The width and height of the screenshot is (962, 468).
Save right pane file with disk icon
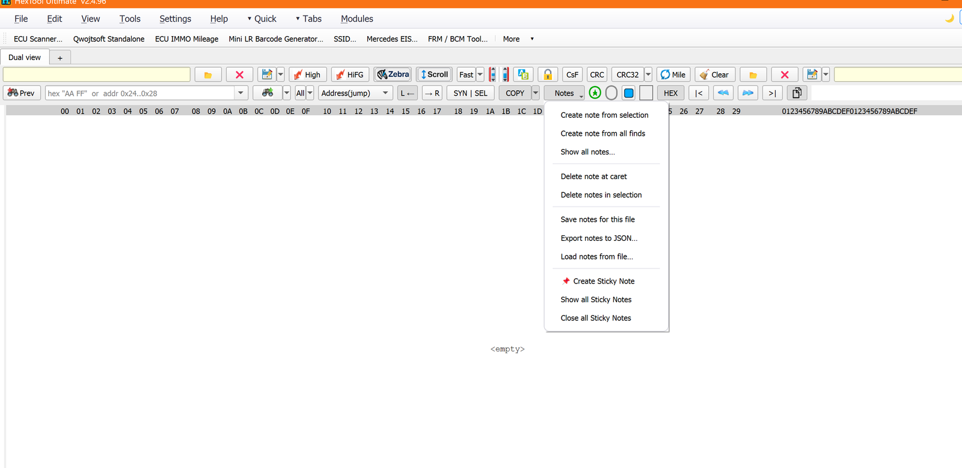point(812,74)
